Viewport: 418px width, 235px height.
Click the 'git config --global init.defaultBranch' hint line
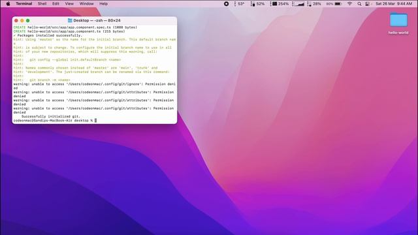[x=67, y=59]
